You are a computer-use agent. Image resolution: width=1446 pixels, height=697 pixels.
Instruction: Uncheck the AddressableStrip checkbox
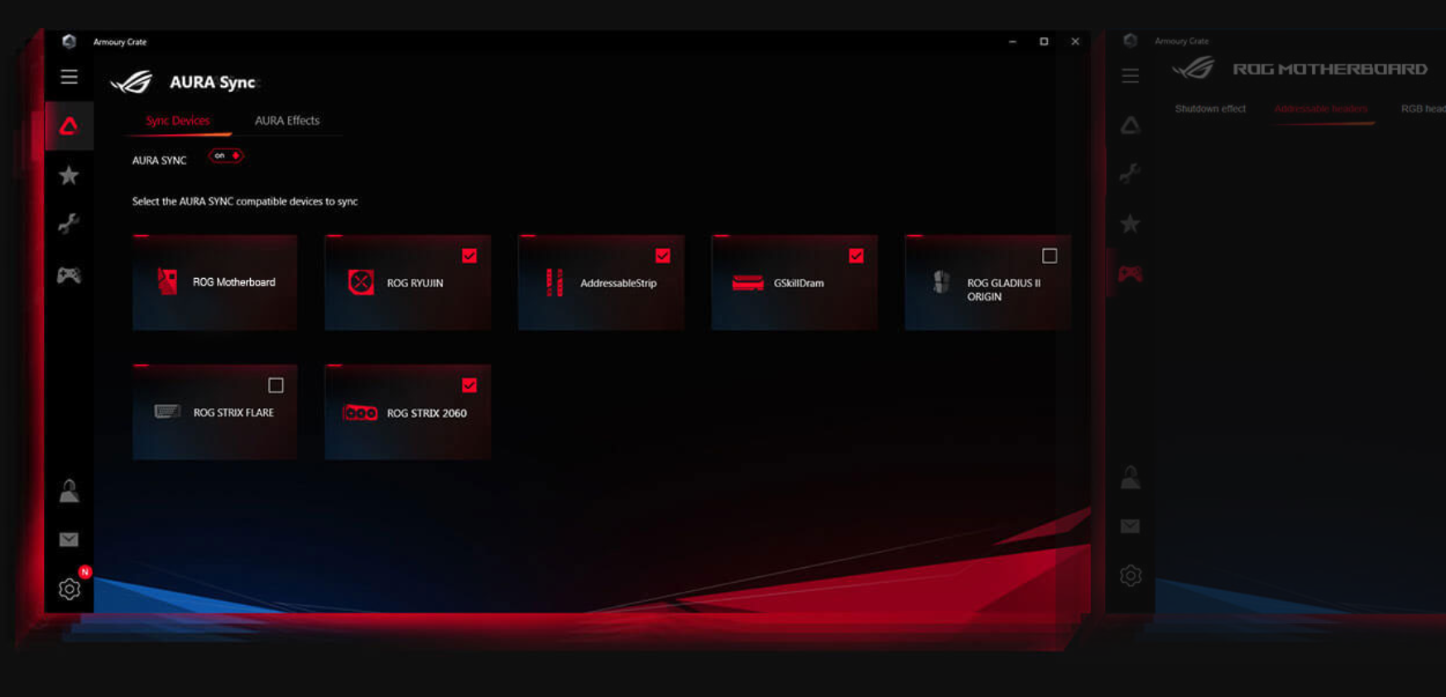tap(662, 256)
